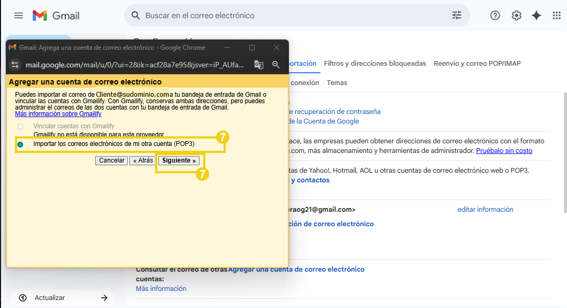
Task: Select Importar correos POP3 radio button
Action: coord(20,144)
